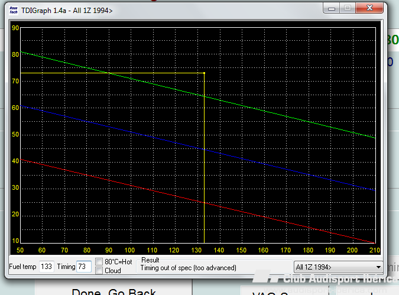The height and width of the screenshot is (295, 399).
Task: Enable the 80°C=Hot checkbox
Action: (x=99, y=261)
